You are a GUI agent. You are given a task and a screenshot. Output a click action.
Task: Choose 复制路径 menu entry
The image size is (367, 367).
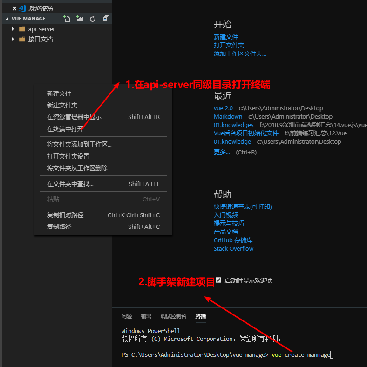coord(103,227)
